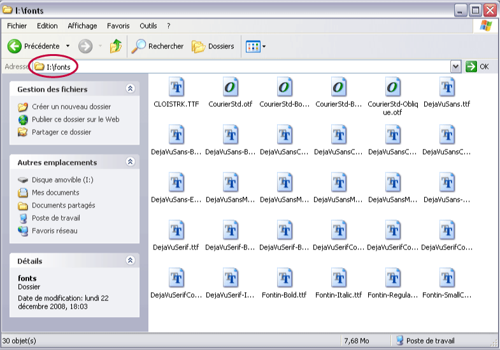Go back with the Précédente button
The width and height of the screenshot is (500, 350).
point(33,46)
